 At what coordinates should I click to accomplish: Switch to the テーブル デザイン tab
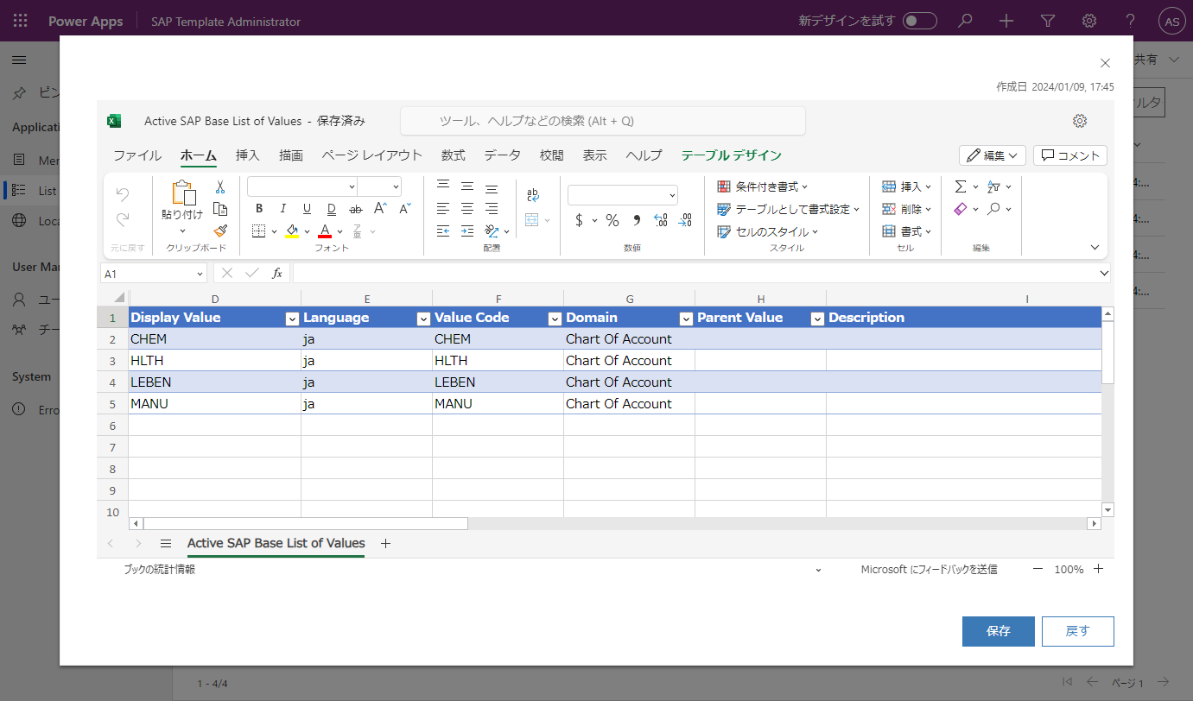731,155
